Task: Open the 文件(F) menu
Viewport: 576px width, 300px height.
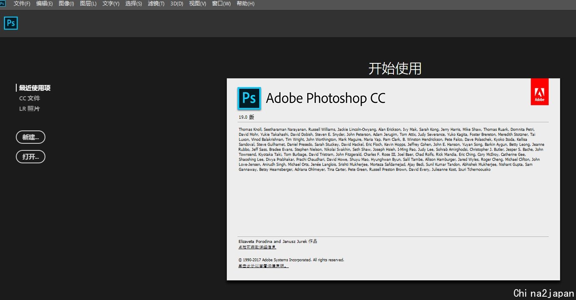Action: point(22,4)
